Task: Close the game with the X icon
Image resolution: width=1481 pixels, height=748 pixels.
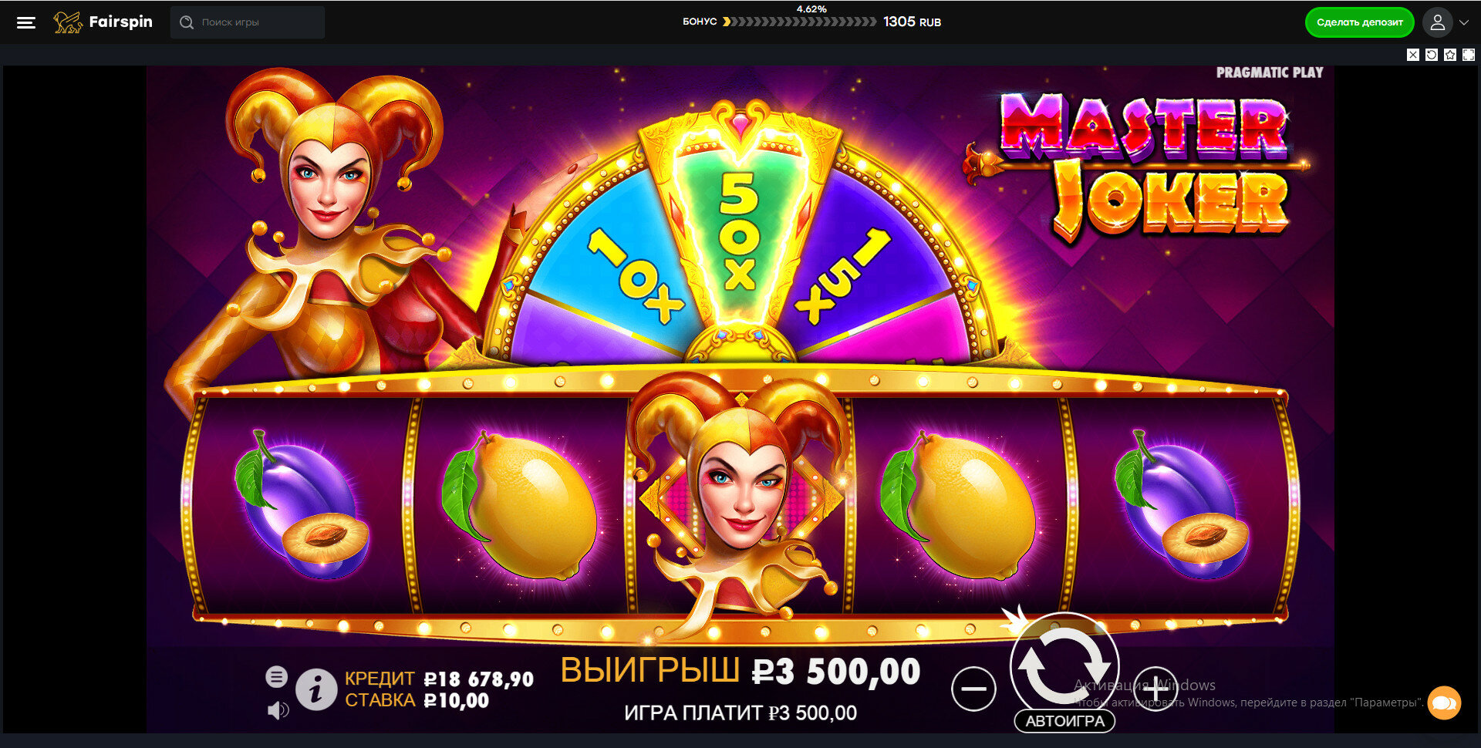Action: click(1413, 55)
